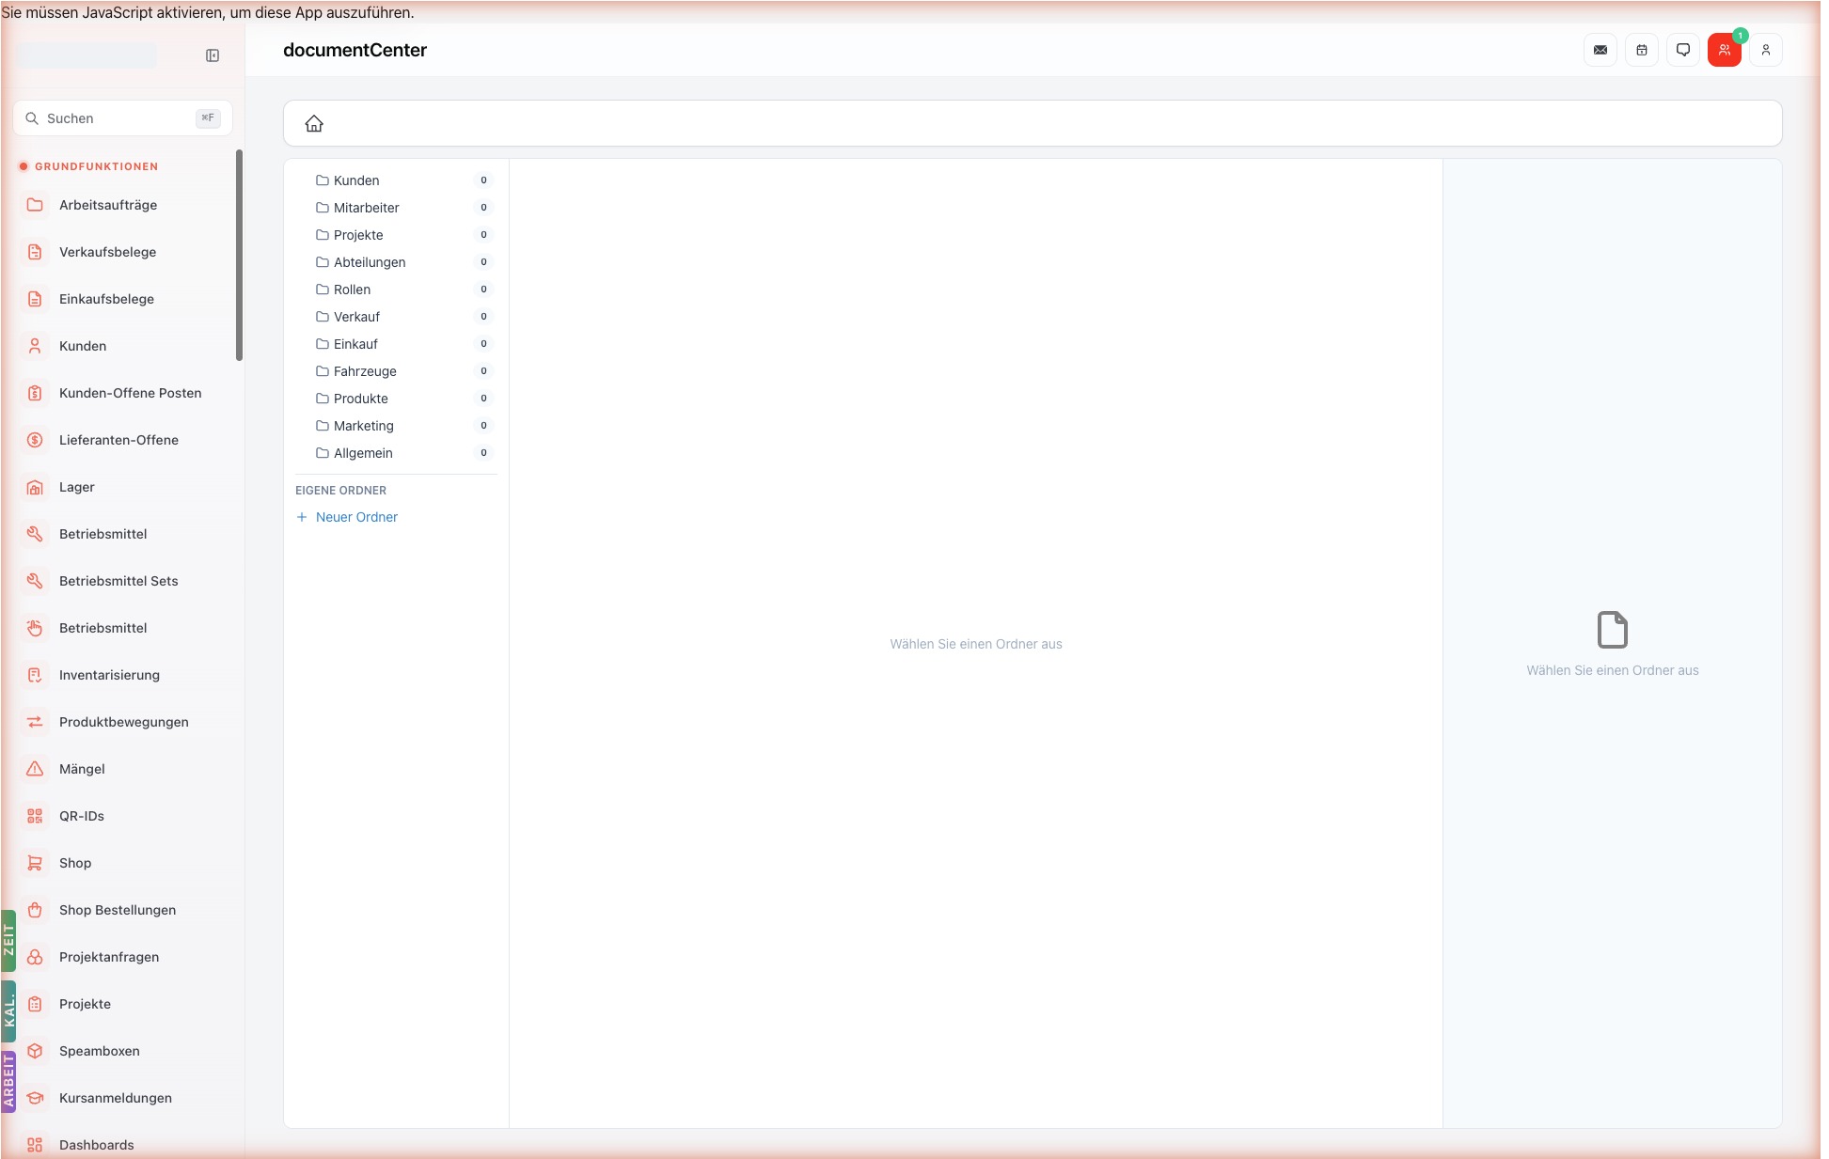The width and height of the screenshot is (1829, 1159).
Task: Click the Verkaufsbelege document icon
Action: coord(35,252)
